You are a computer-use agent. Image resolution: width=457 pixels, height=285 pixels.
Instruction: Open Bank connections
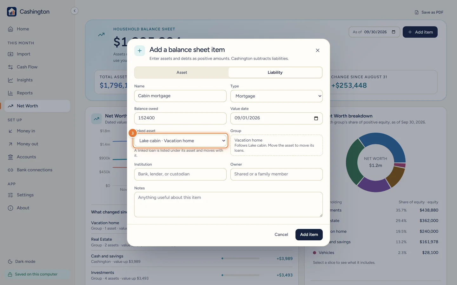pos(37,170)
